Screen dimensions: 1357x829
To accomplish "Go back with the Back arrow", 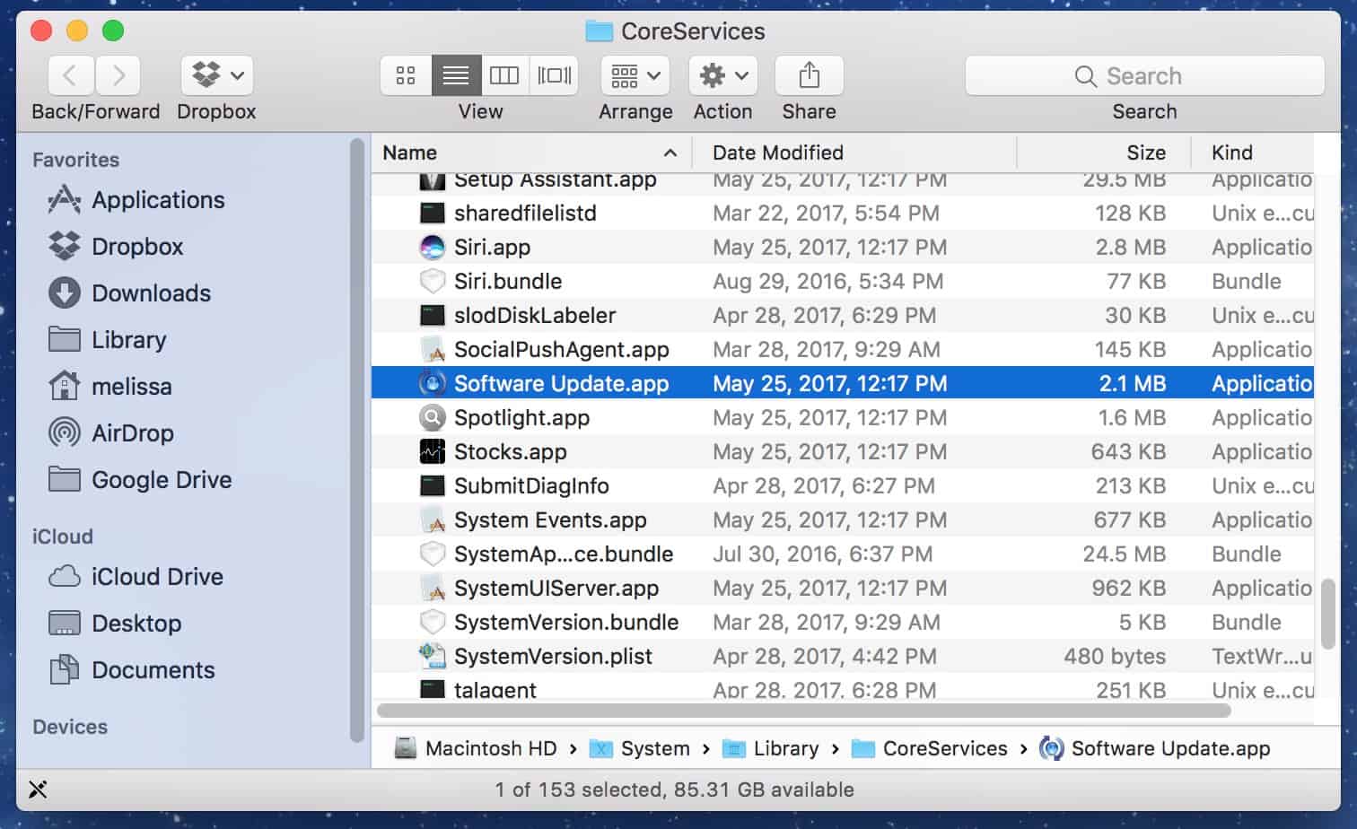I will click(71, 75).
